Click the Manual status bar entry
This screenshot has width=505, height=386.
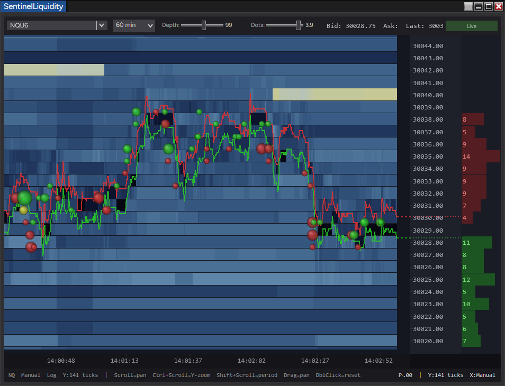[31, 375]
